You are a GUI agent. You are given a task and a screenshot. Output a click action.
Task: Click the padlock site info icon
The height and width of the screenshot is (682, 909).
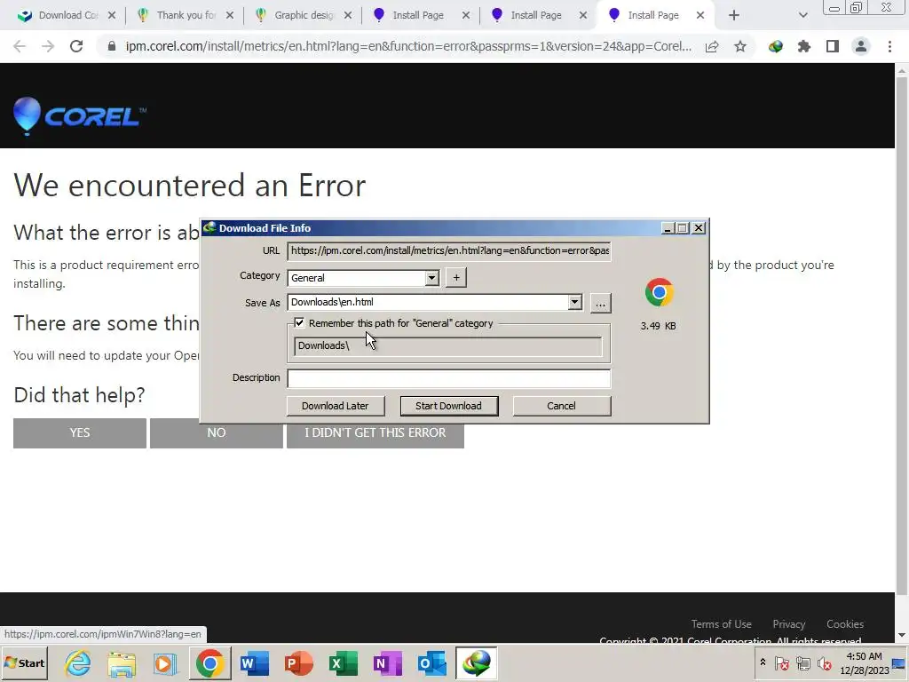[x=112, y=46]
